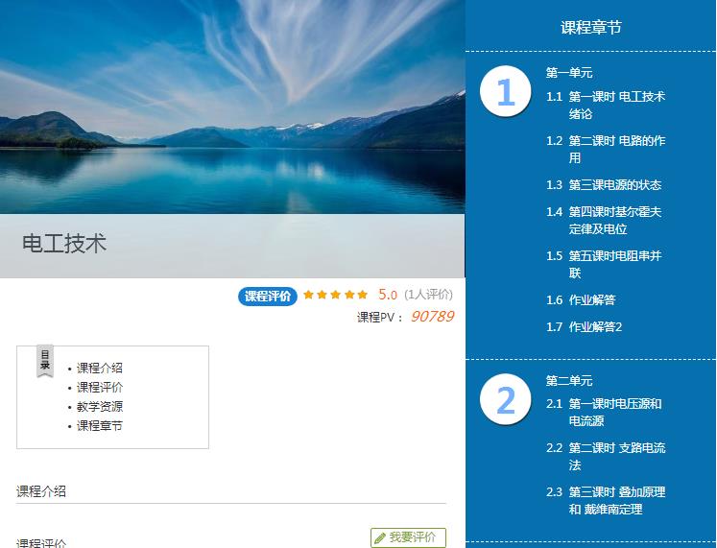Image resolution: width=717 pixels, height=548 pixels.
Task: Open 教学资源 in the table of contents
Action: (99, 406)
